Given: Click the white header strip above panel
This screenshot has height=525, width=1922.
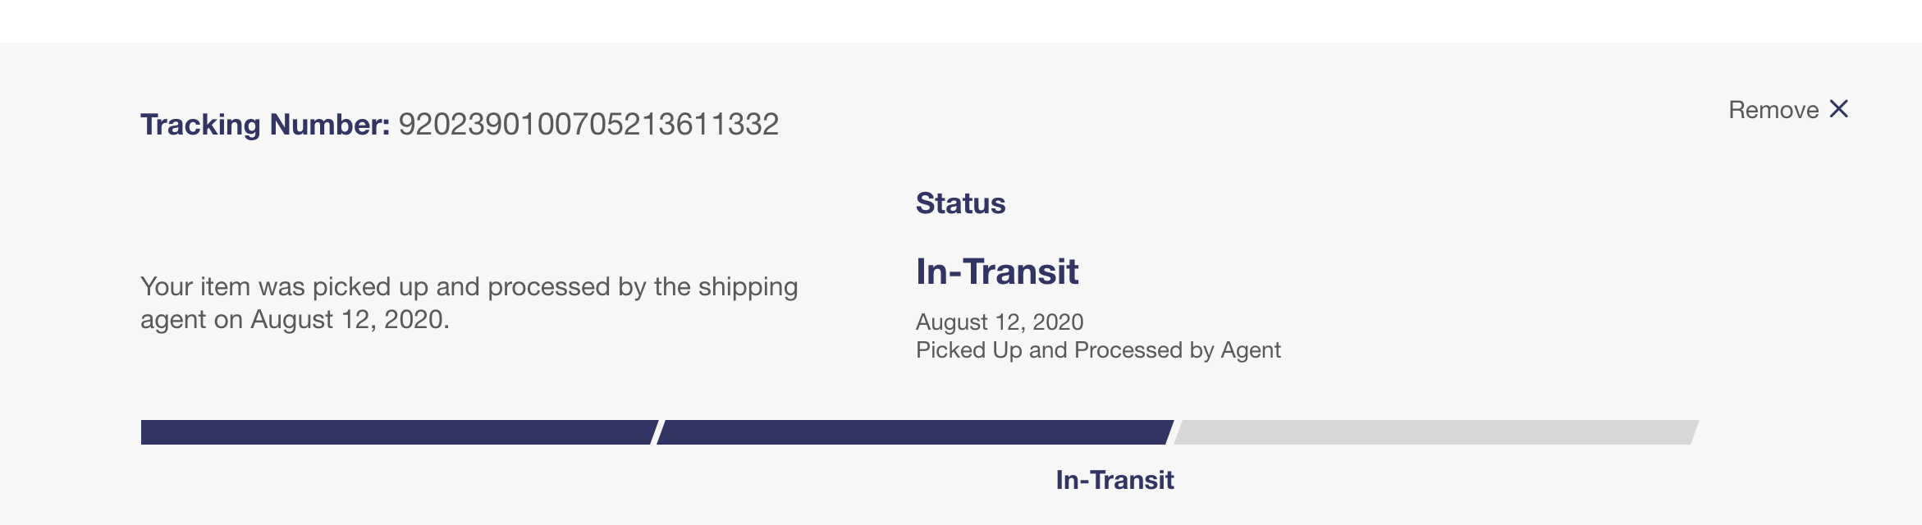Looking at the screenshot, I should pos(961,21).
